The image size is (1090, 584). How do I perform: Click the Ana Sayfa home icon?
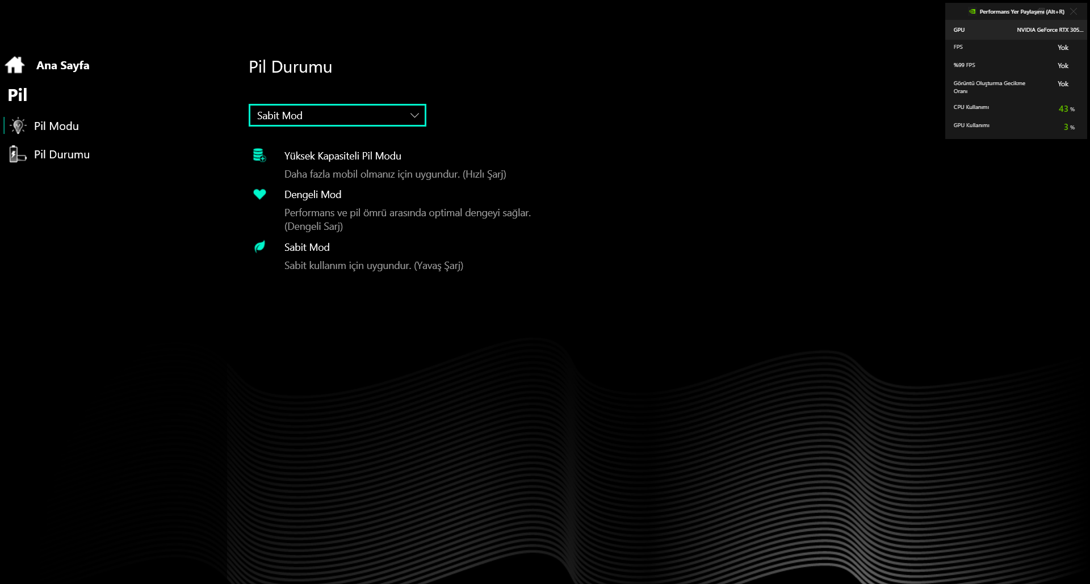[x=15, y=65]
